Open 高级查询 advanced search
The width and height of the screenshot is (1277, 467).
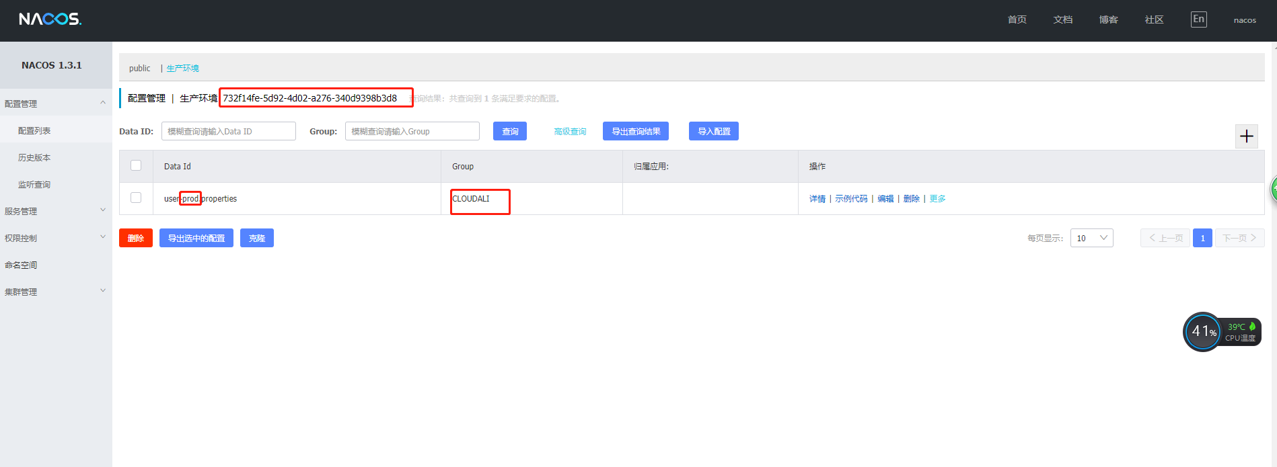[x=570, y=132]
